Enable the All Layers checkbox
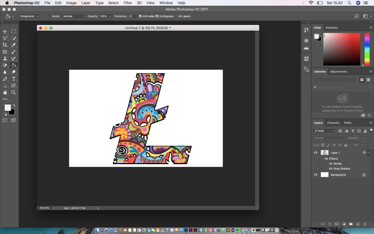The width and height of the screenshot is (374, 234). pyautogui.click(x=176, y=16)
